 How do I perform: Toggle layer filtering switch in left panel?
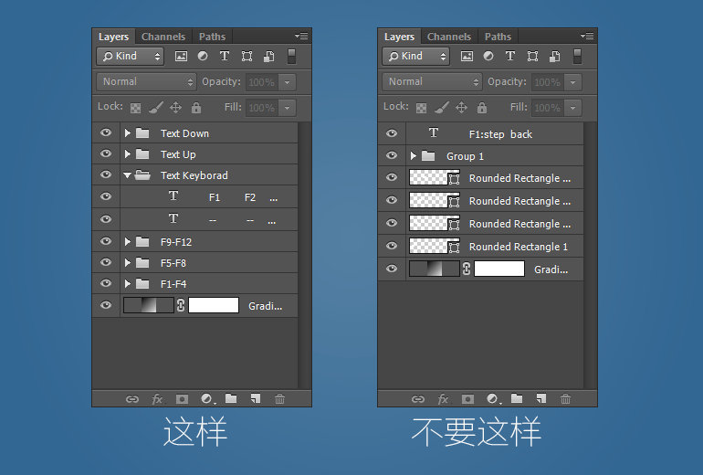point(291,56)
